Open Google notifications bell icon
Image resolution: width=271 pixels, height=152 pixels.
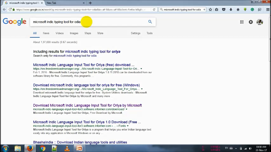(x=251, y=22)
